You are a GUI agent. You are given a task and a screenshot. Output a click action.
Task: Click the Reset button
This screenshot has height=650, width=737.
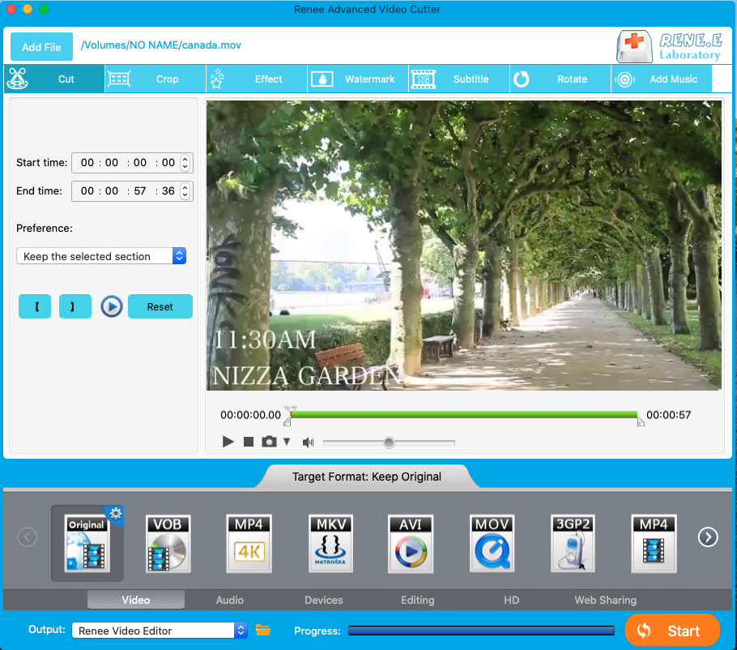click(160, 306)
